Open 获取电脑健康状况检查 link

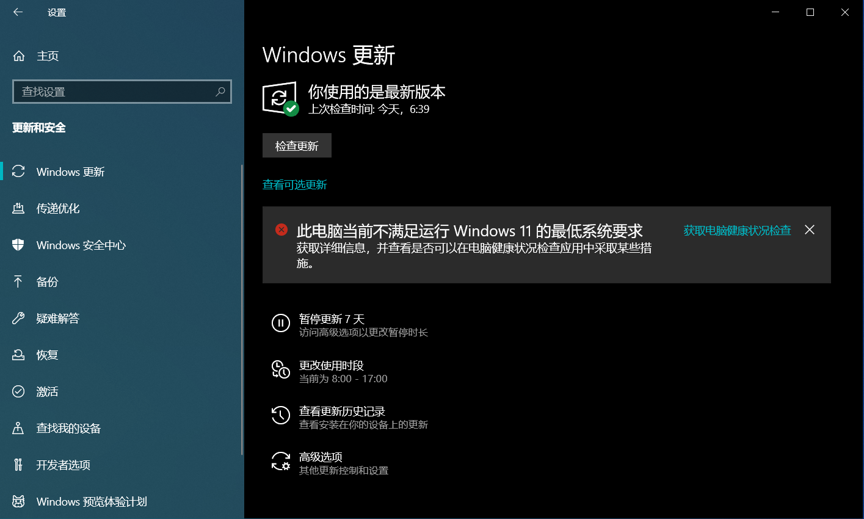[x=737, y=230]
